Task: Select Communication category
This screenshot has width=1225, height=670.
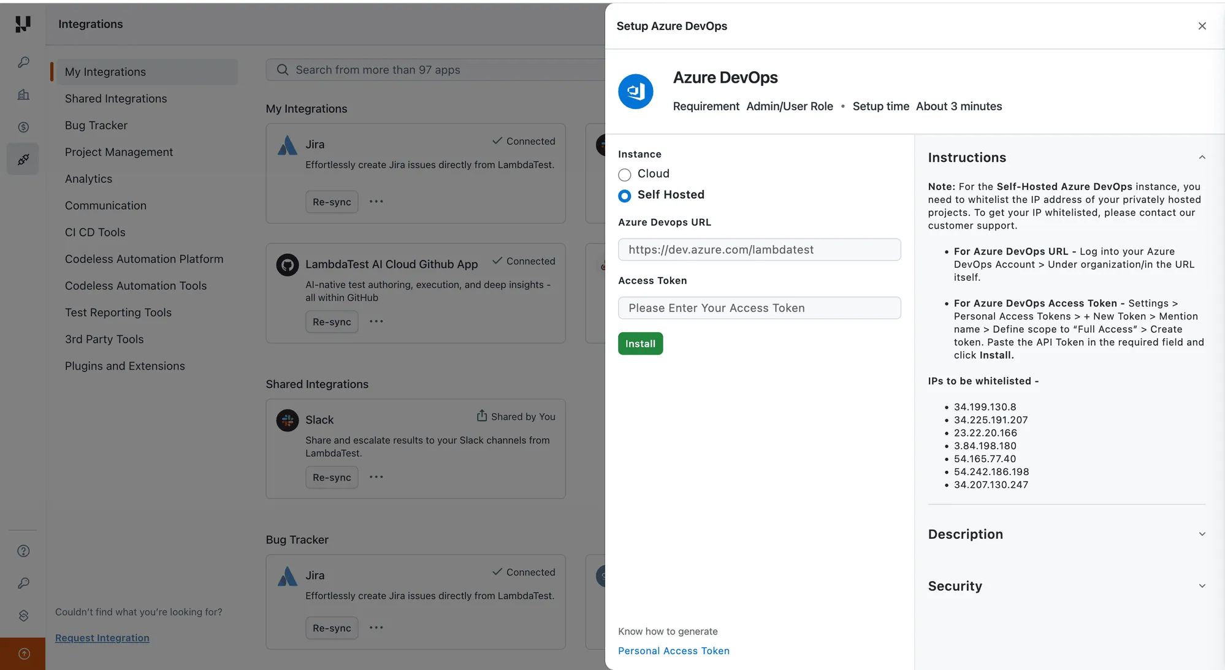Action: point(105,205)
